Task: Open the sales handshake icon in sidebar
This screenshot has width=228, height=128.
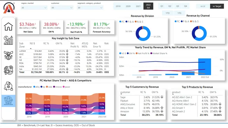Action: [8, 55]
